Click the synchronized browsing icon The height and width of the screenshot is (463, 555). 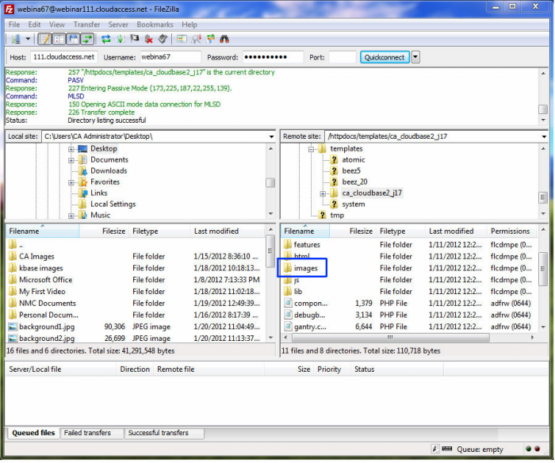tap(210, 39)
